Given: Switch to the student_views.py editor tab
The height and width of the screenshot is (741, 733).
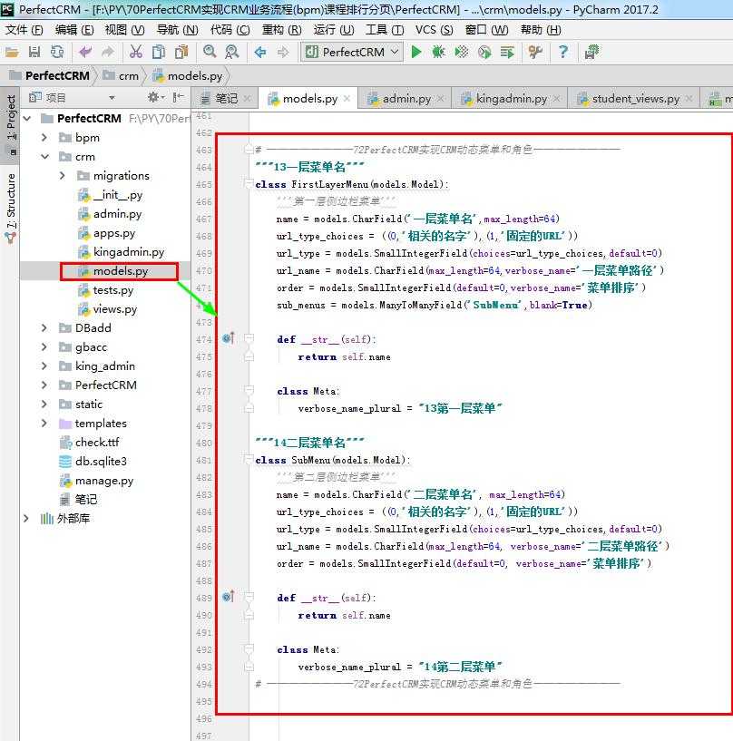Looking at the screenshot, I should [633, 99].
